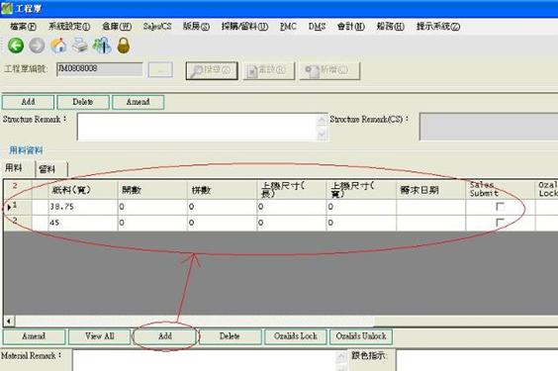Tick Sales Submit checkbox in row 2
The height and width of the screenshot is (371, 558).
(x=500, y=223)
